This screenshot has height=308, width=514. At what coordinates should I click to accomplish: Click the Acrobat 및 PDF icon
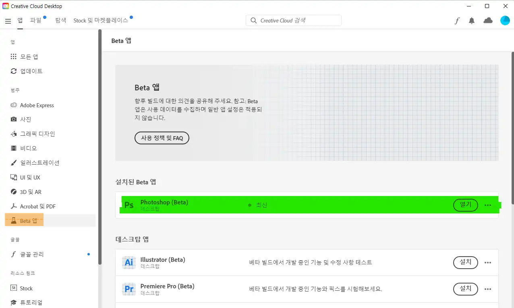[x=14, y=206]
